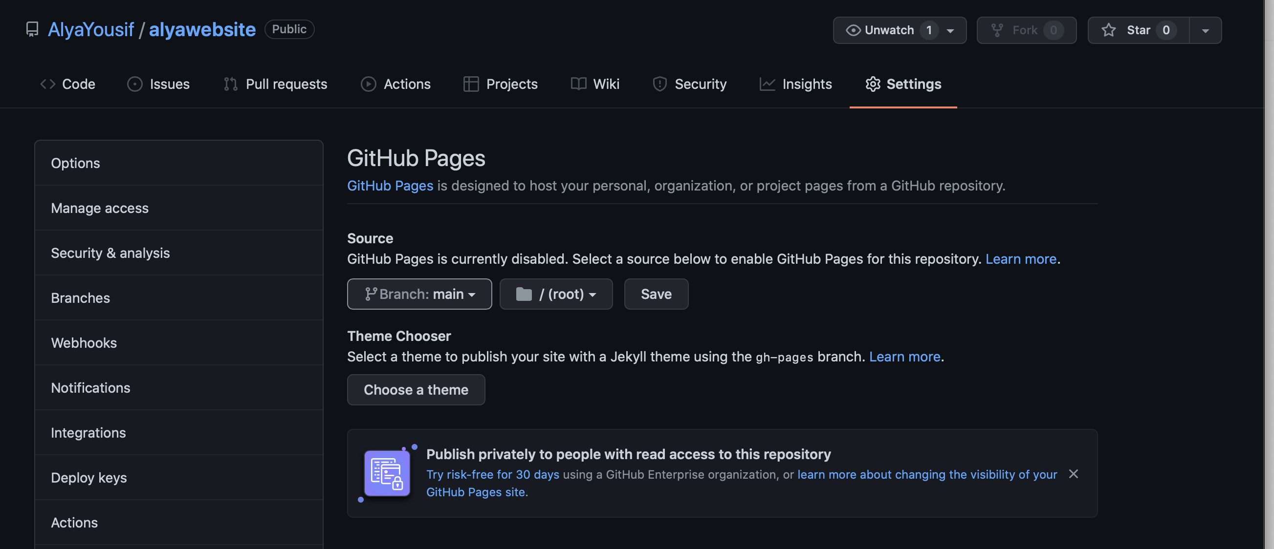Open Security & analysis settings
Image resolution: width=1274 pixels, height=549 pixels.
point(179,253)
